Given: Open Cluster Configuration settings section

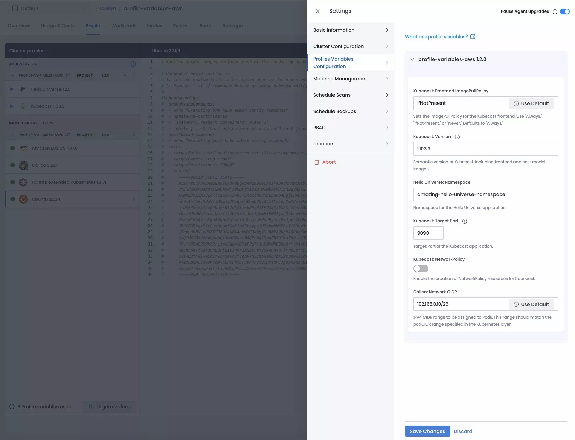Looking at the screenshot, I should [350, 46].
